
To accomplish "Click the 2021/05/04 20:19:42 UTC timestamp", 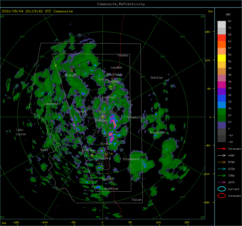I will 27,11.
